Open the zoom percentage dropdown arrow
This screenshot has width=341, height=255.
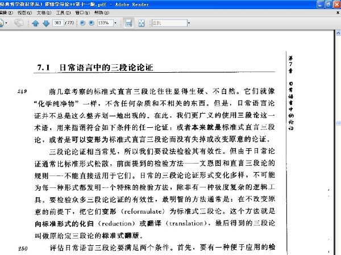[115, 23]
